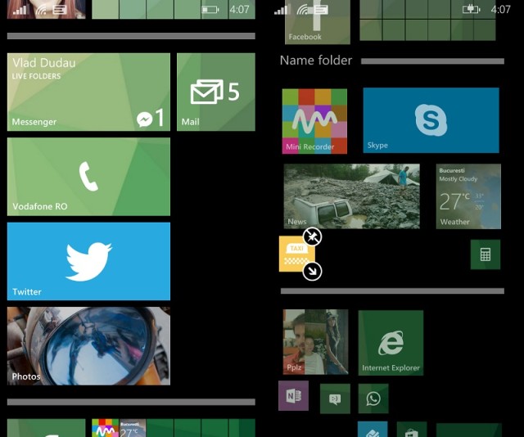Viewport: 524px width, 437px height.
Task: Open the OneNote tile
Action: pos(293,395)
